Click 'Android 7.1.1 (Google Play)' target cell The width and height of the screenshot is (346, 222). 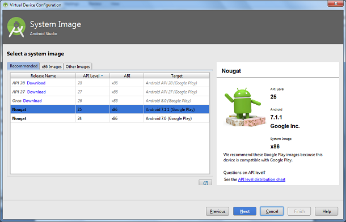(176, 109)
